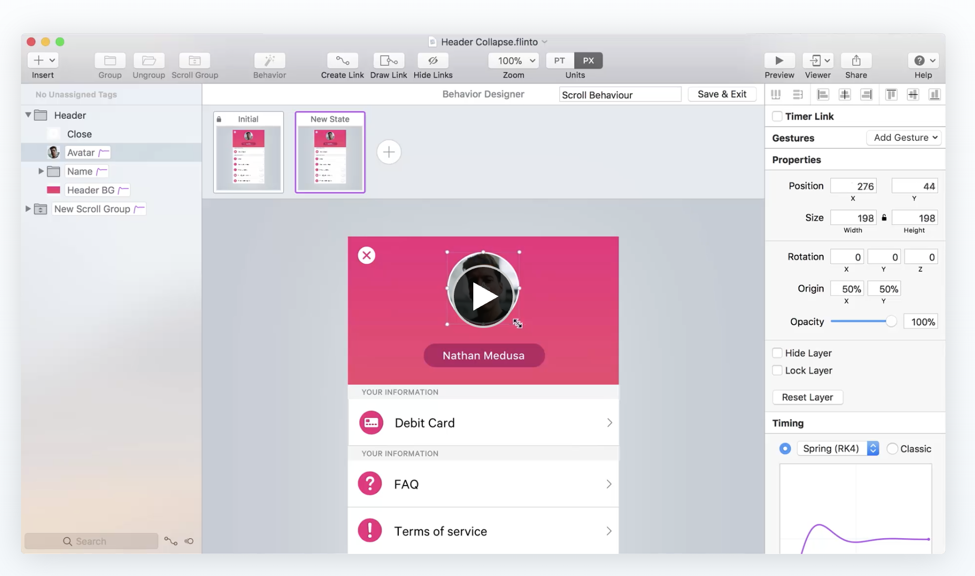Click the layers Search field
Viewport: 975px width, 576px height.
pos(91,541)
